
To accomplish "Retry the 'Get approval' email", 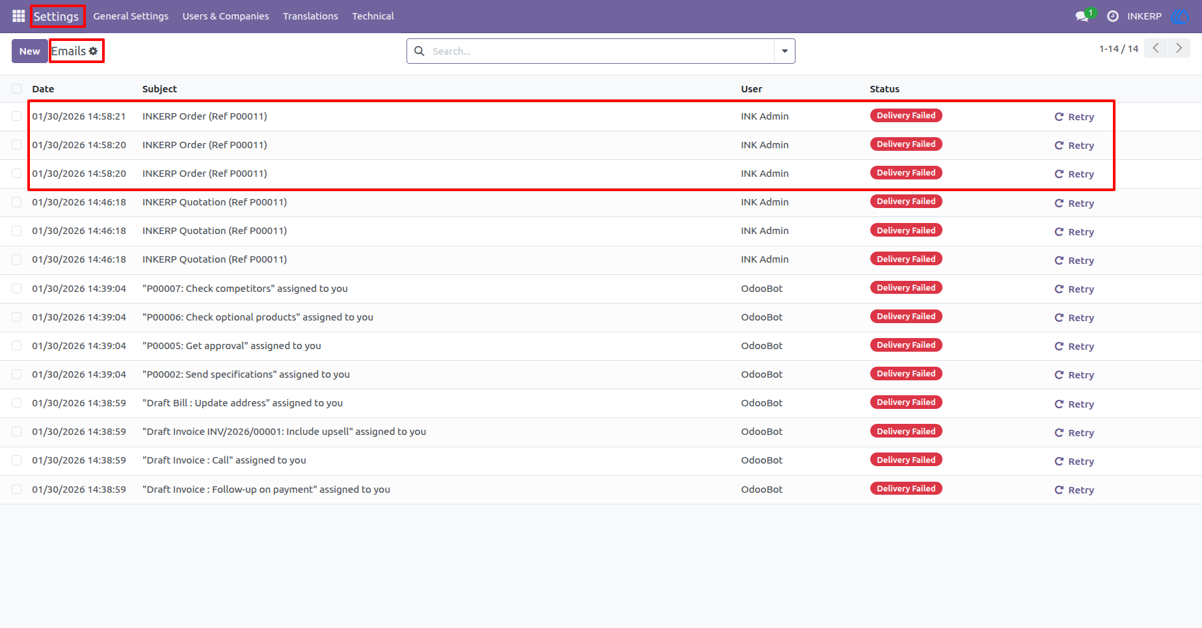I will pos(1074,347).
